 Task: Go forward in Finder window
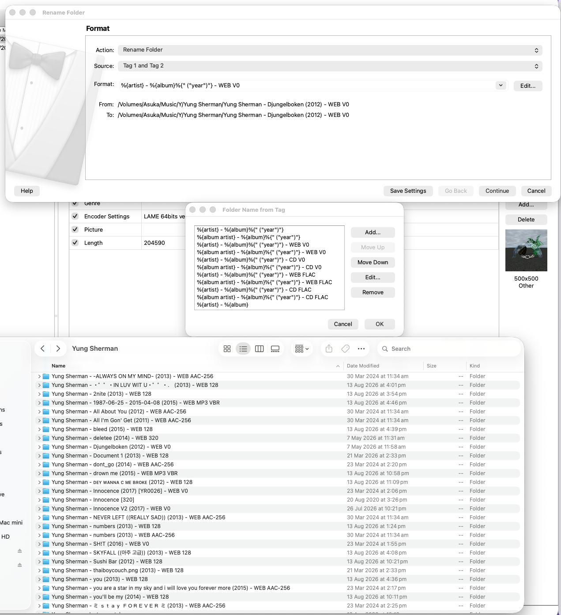58,349
